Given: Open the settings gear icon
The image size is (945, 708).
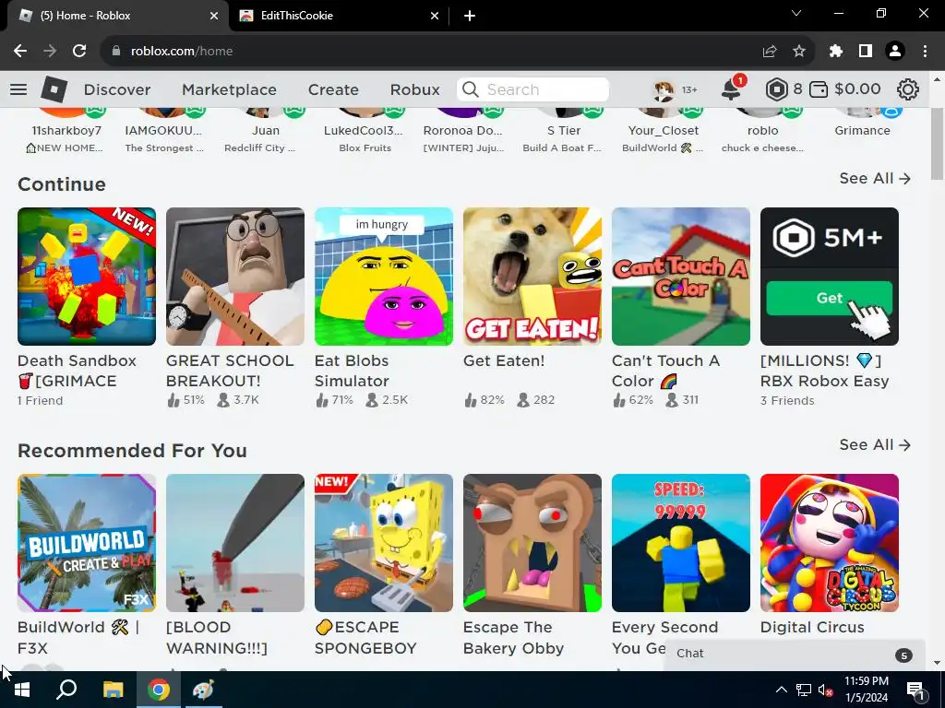Looking at the screenshot, I should pos(908,89).
